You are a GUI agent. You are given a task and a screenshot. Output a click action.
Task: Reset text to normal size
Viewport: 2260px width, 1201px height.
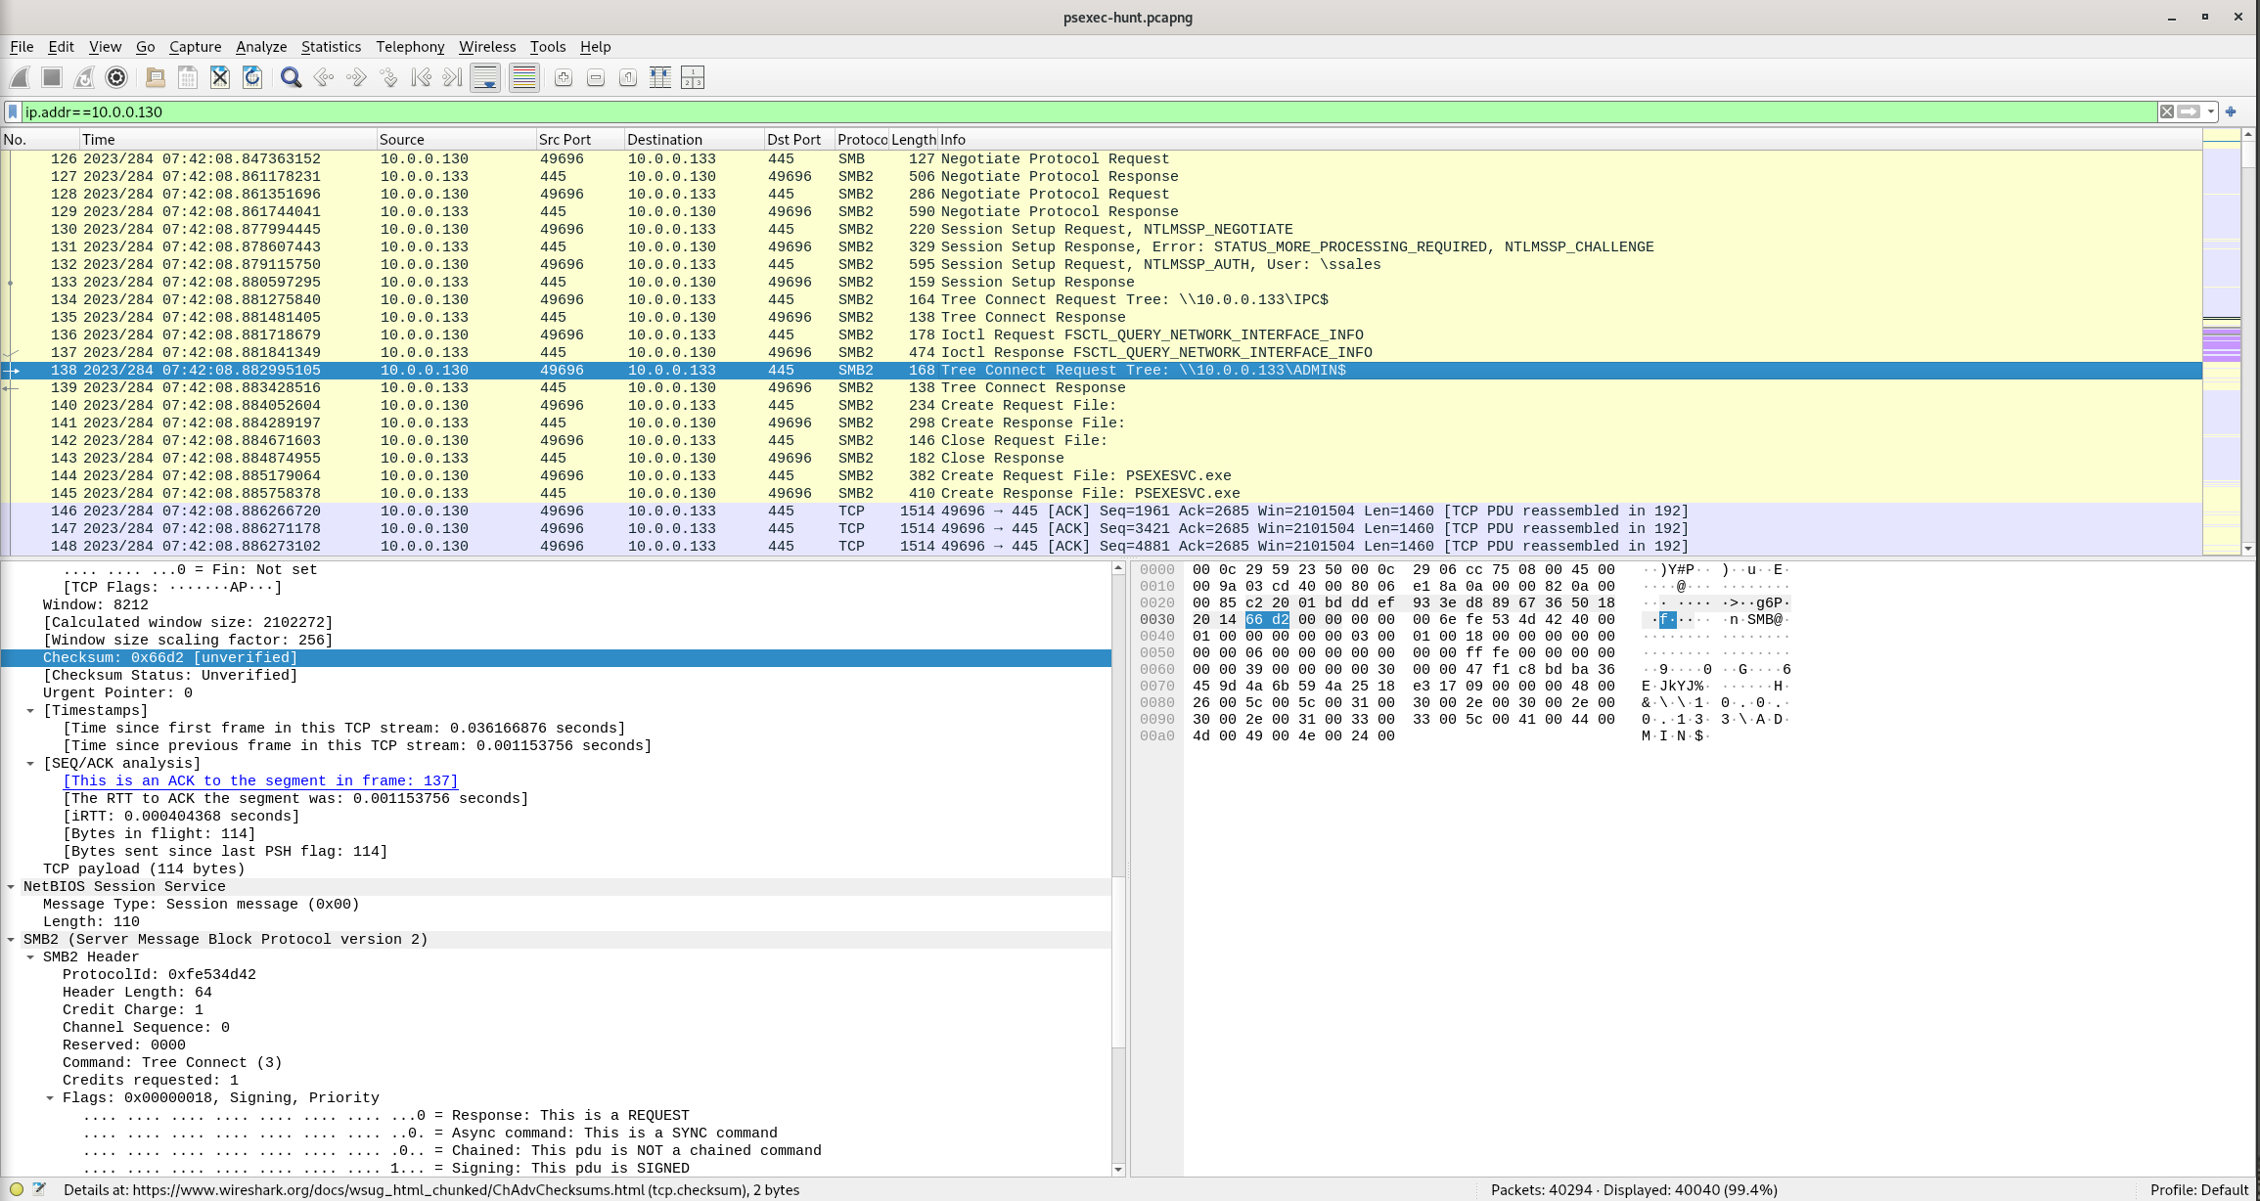click(628, 77)
